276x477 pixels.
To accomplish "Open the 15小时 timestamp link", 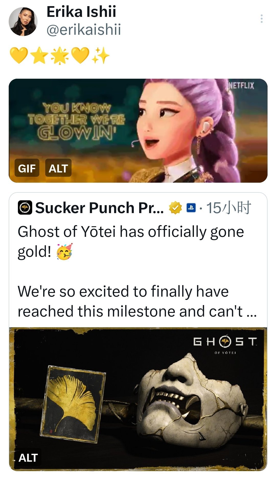I will (228, 208).
